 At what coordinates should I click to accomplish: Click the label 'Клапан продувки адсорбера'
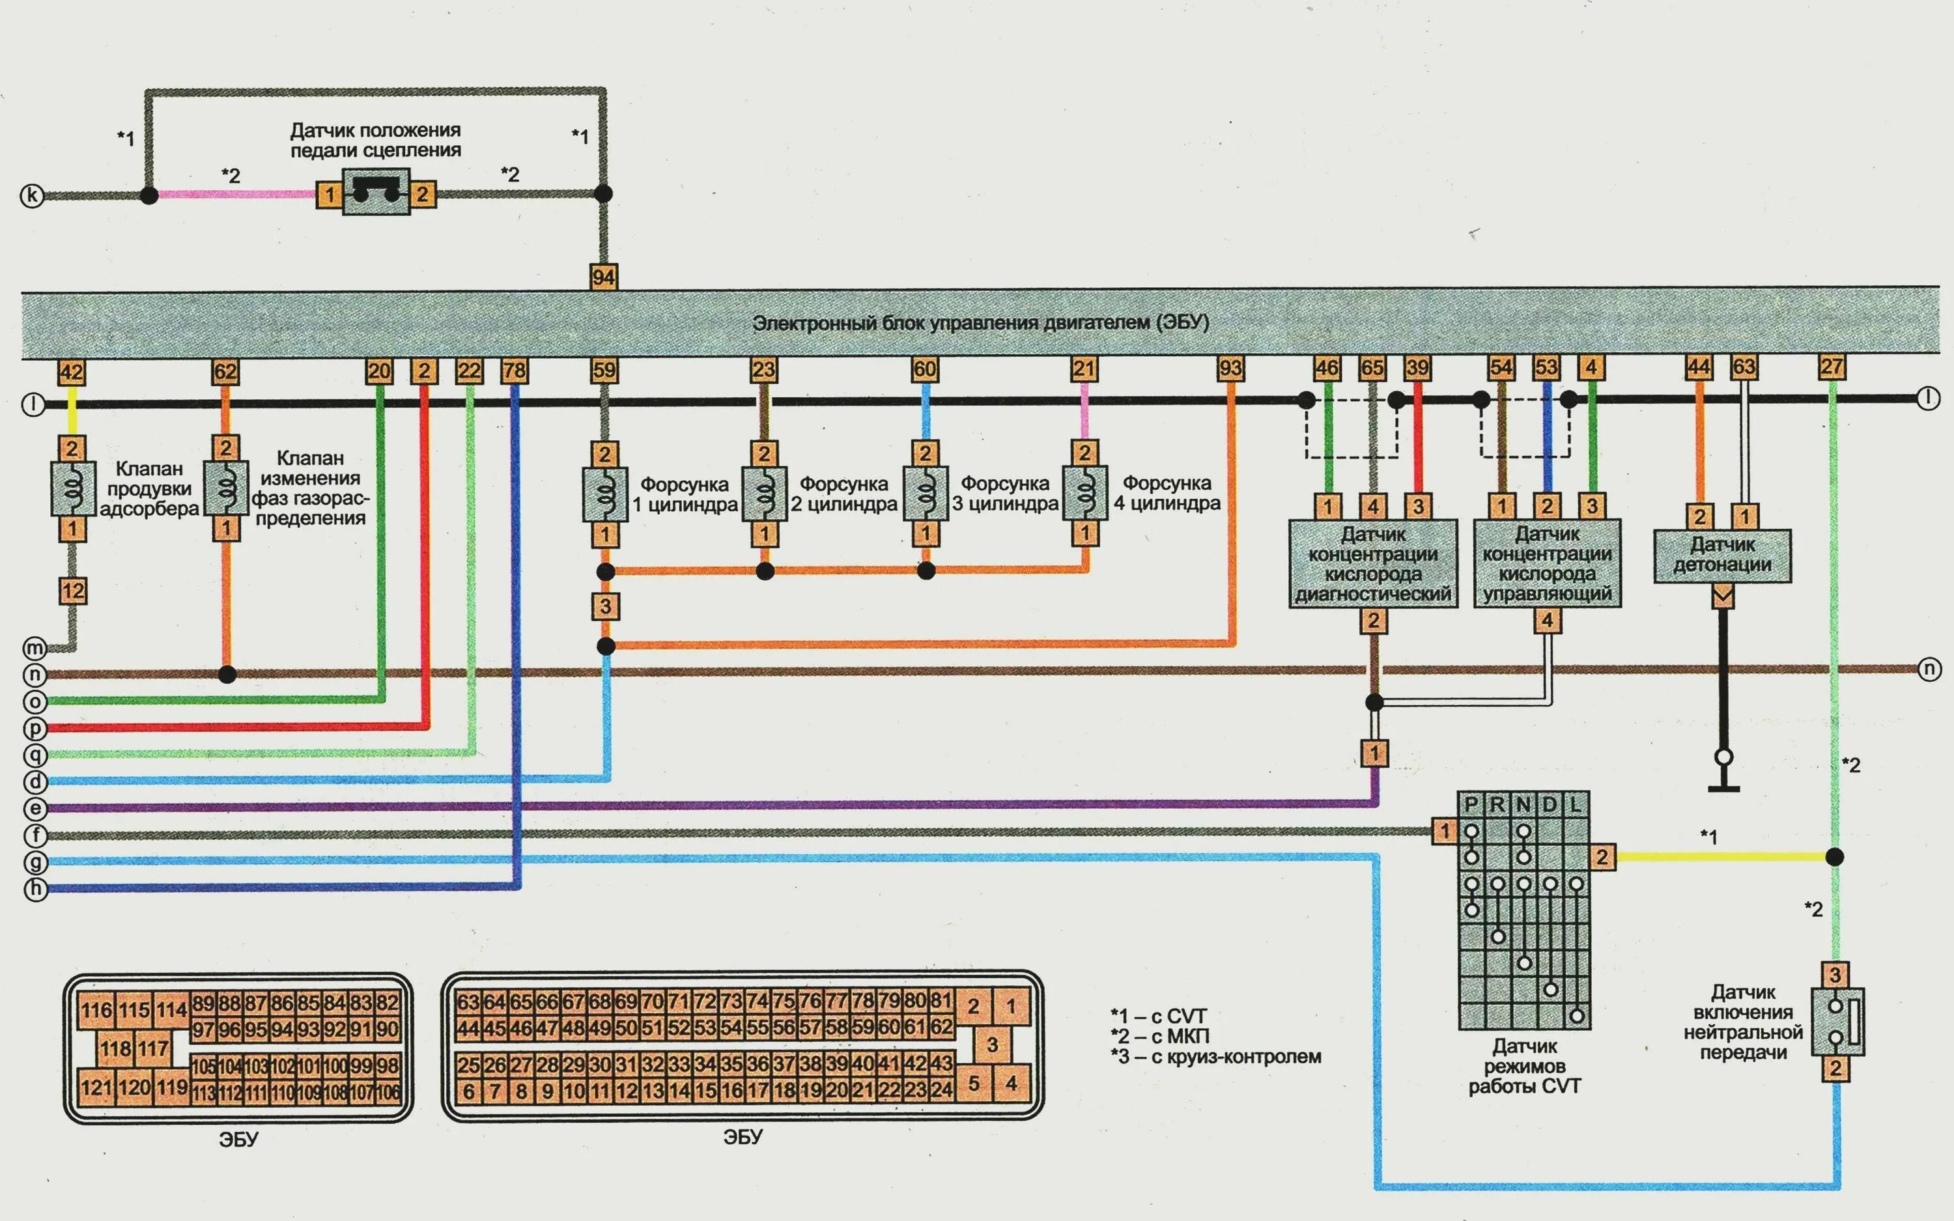tap(149, 488)
